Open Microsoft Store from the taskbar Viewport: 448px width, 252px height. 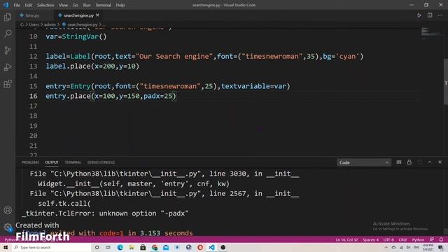point(143,247)
